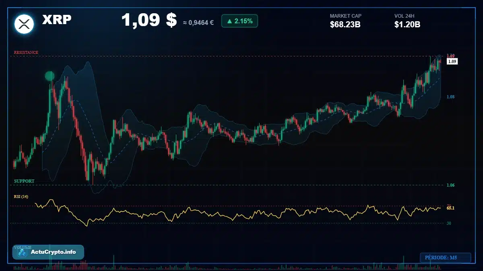The height and width of the screenshot is (271, 483).
Task: Click the VOL 24H label
Action: pos(405,16)
